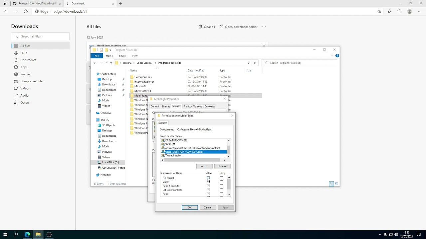Click the Remove button

click(x=222, y=166)
